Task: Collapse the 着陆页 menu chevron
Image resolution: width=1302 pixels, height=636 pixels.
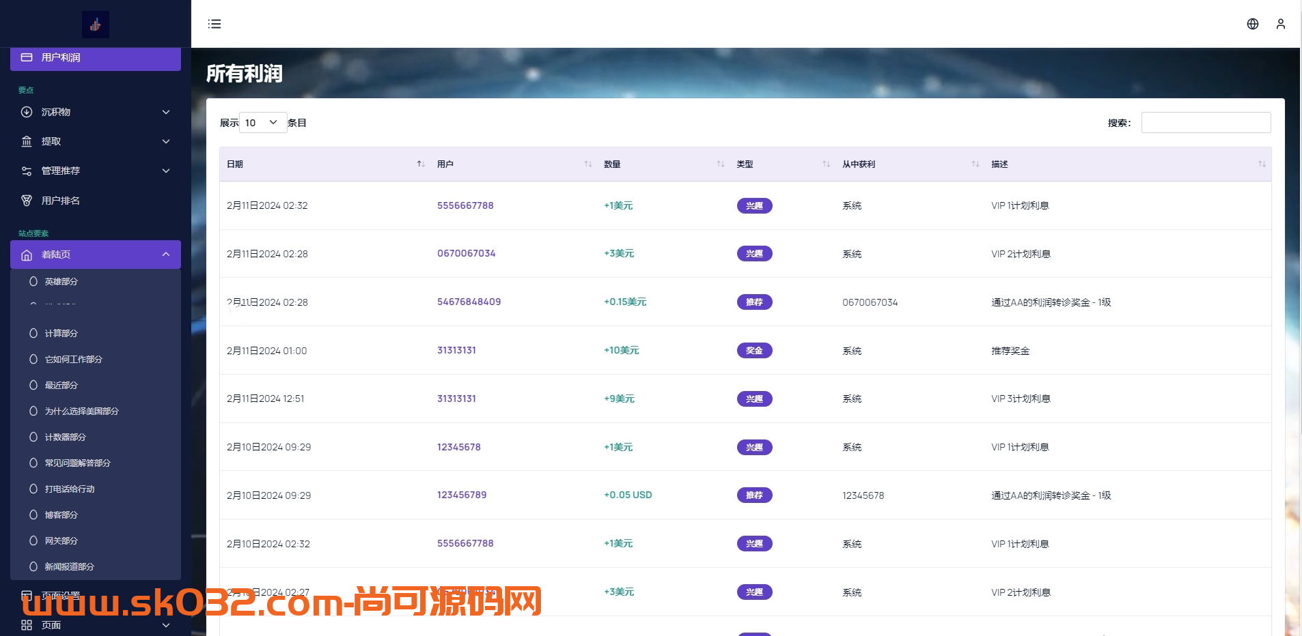Action: (x=166, y=255)
